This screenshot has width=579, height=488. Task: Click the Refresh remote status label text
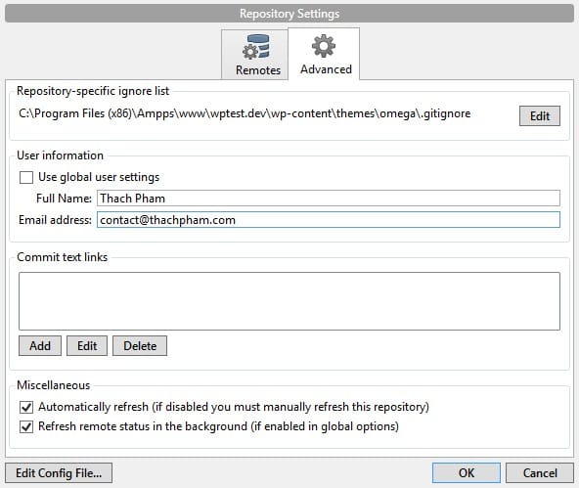219,426
